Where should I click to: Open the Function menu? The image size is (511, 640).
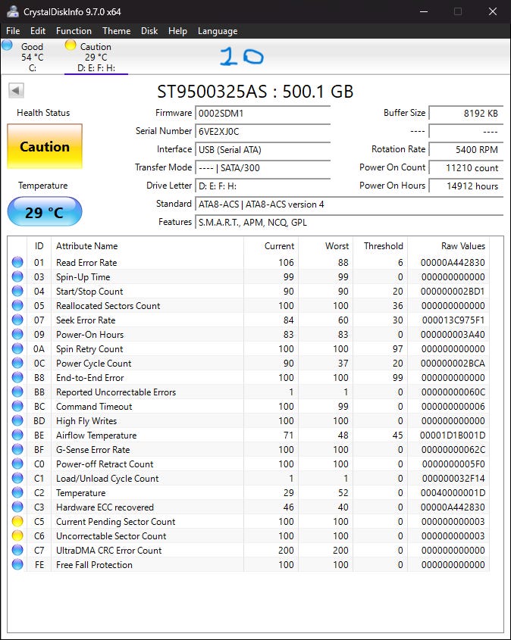click(74, 31)
